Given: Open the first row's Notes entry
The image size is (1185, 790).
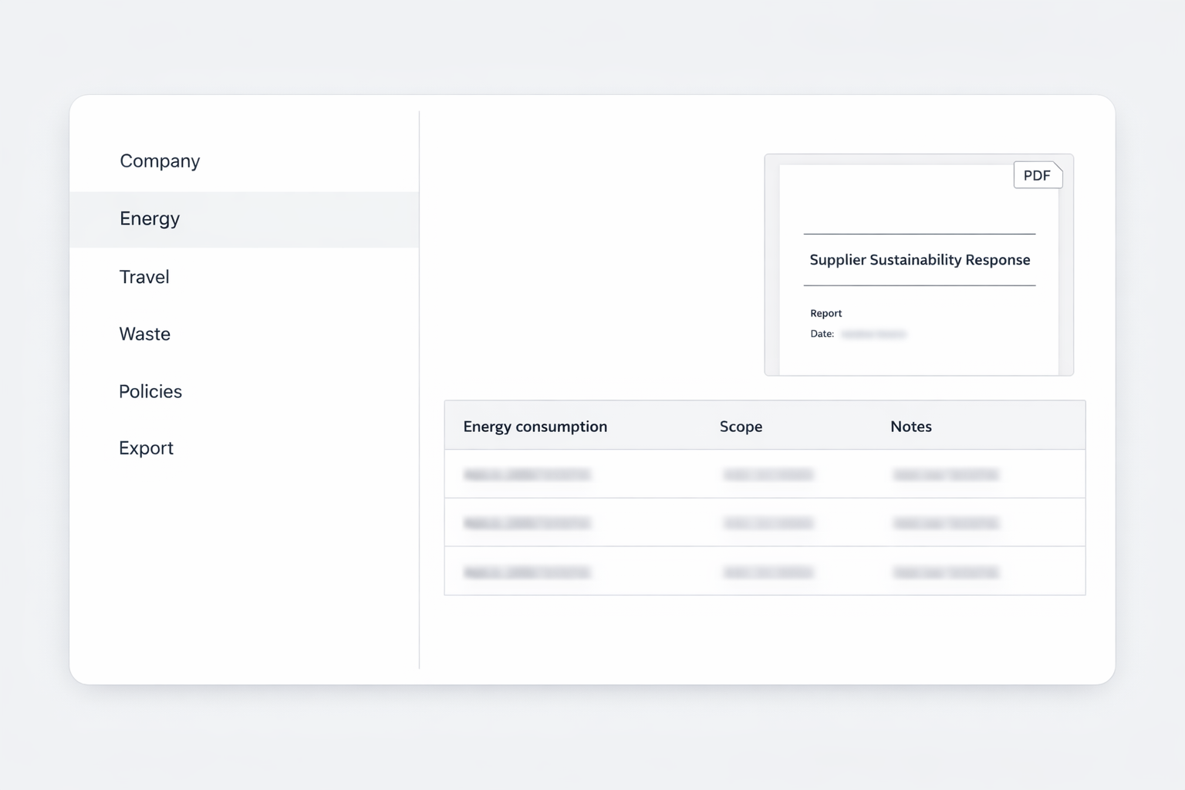Looking at the screenshot, I should point(947,474).
